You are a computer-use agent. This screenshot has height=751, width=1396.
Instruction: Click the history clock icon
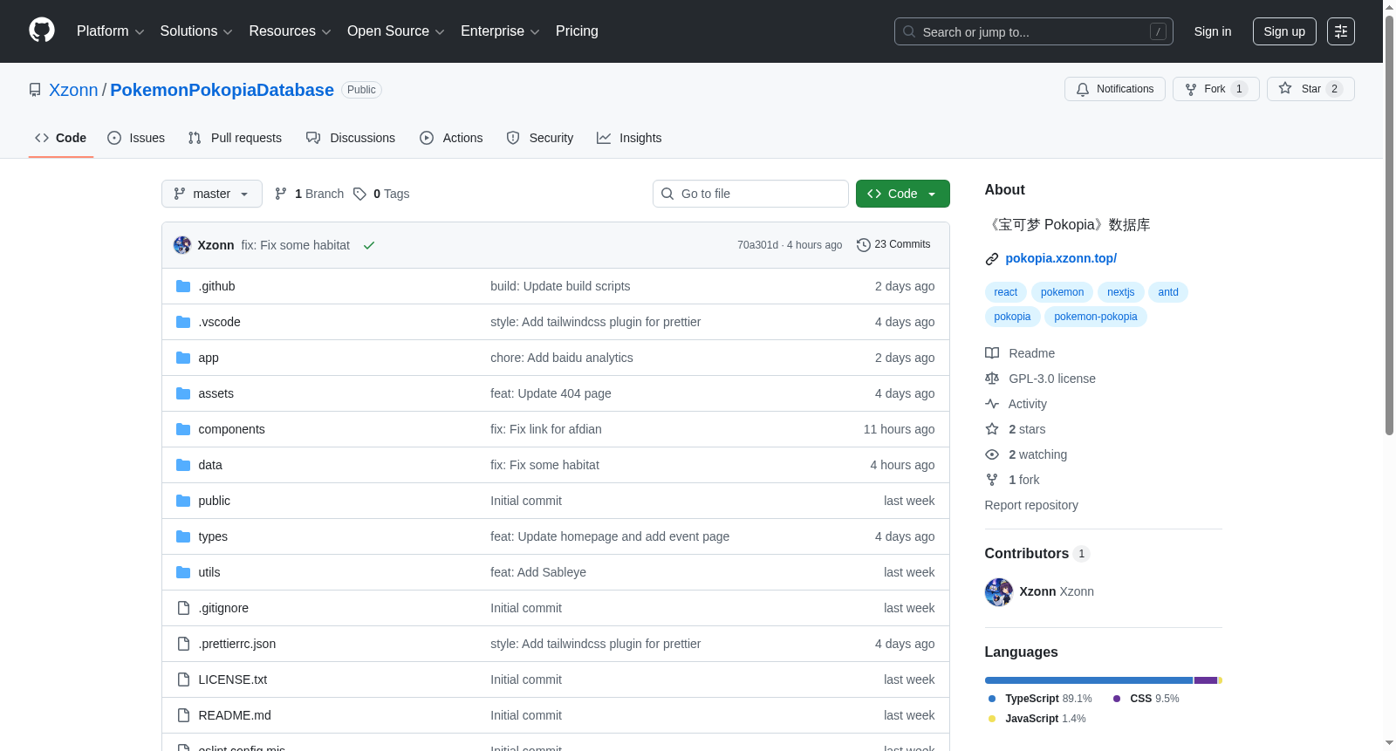click(x=864, y=245)
